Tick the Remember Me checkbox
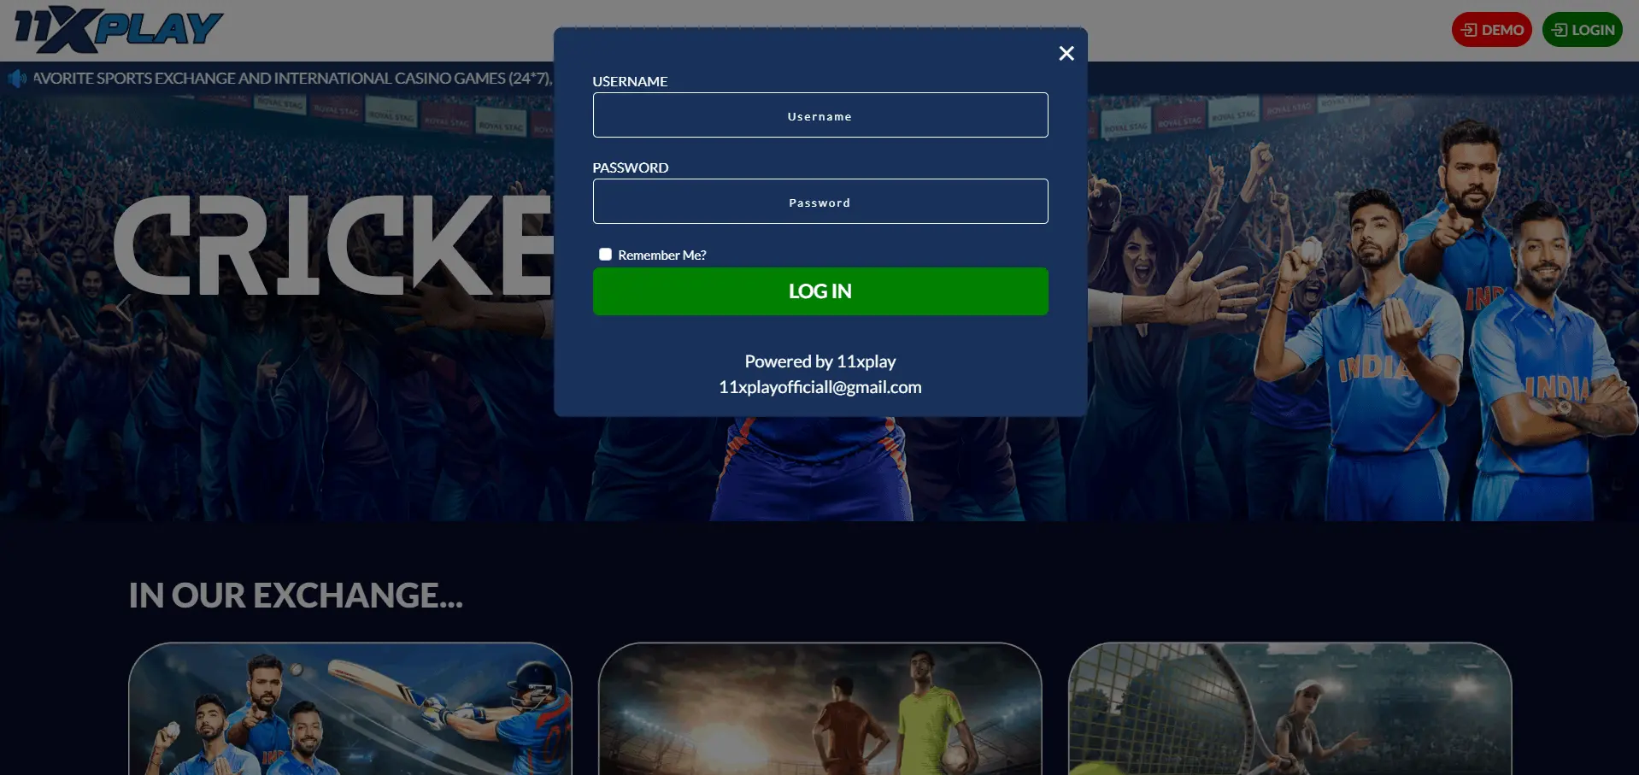The width and height of the screenshot is (1639, 775). click(x=605, y=255)
